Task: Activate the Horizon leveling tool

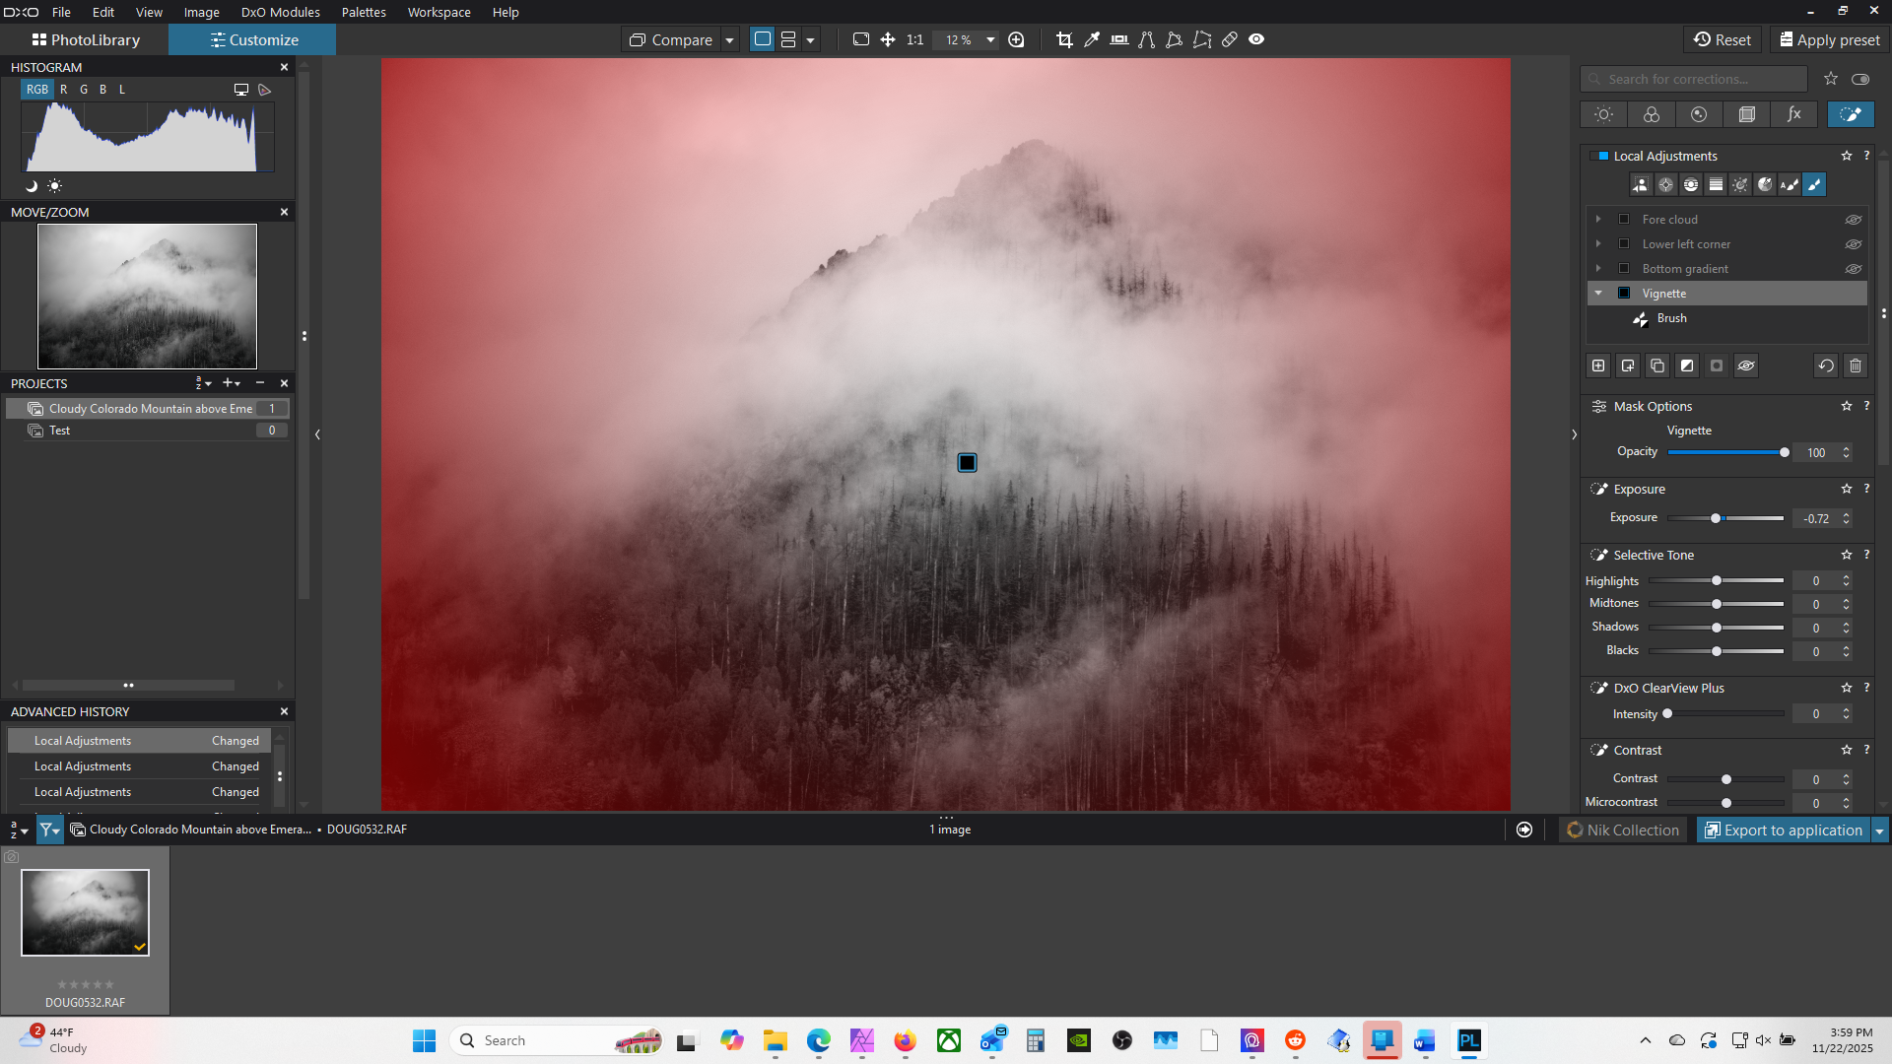Action: coord(1119,39)
